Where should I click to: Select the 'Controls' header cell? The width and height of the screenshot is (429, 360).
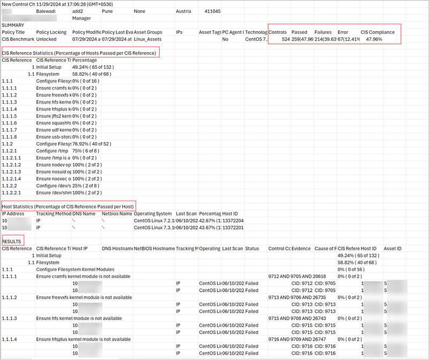277,32
